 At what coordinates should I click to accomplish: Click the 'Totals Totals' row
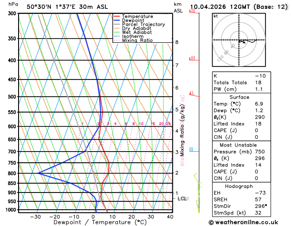[241, 83]
